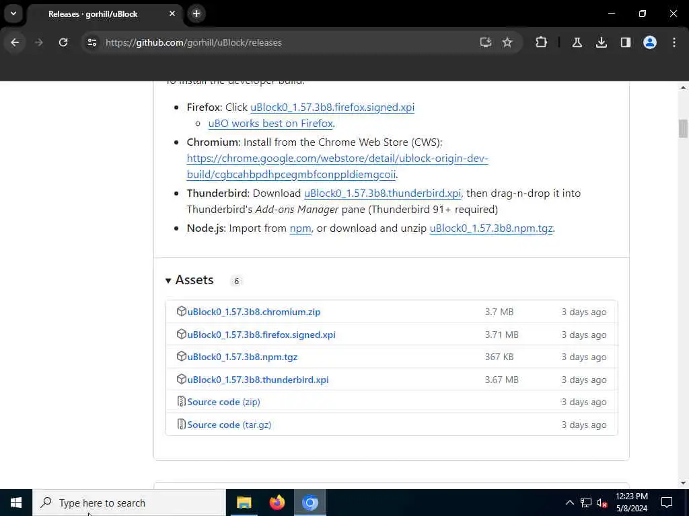Click the '3.71 MB' size text

[x=501, y=335]
